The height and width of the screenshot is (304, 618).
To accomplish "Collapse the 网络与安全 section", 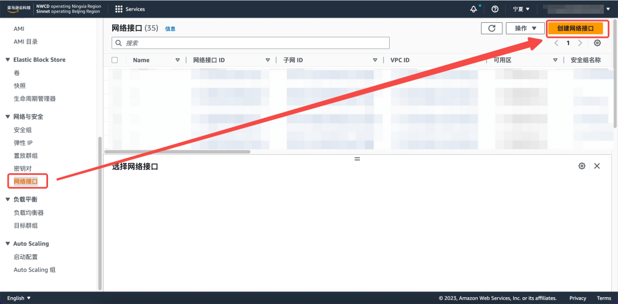I will pyautogui.click(x=7, y=117).
